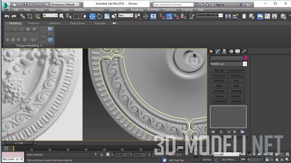Select the Select Object tool
291x163 pixels.
(62, 16)
